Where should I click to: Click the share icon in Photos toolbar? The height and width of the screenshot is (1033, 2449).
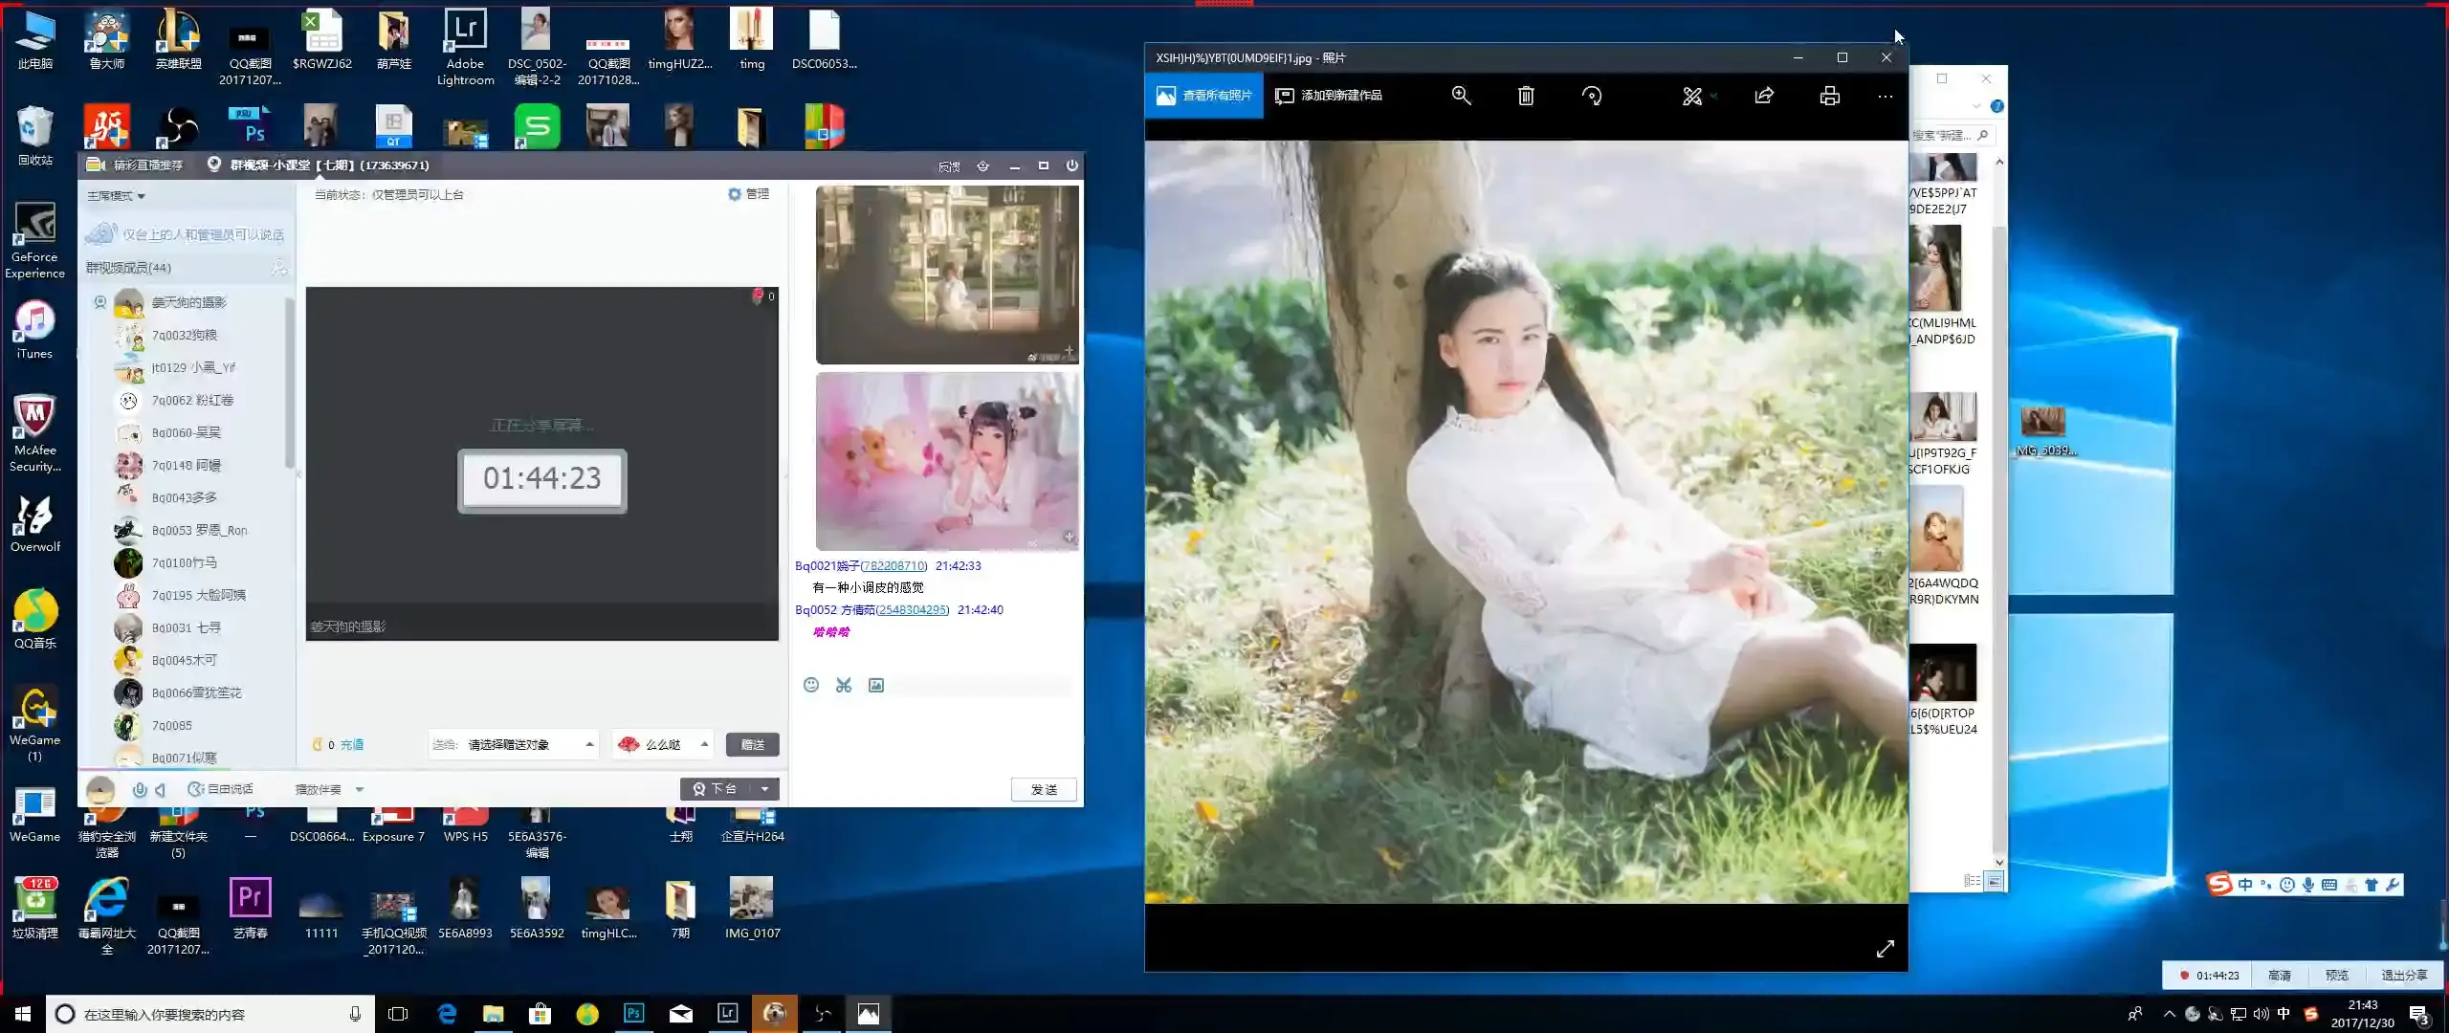click(x=1764, y=96)
